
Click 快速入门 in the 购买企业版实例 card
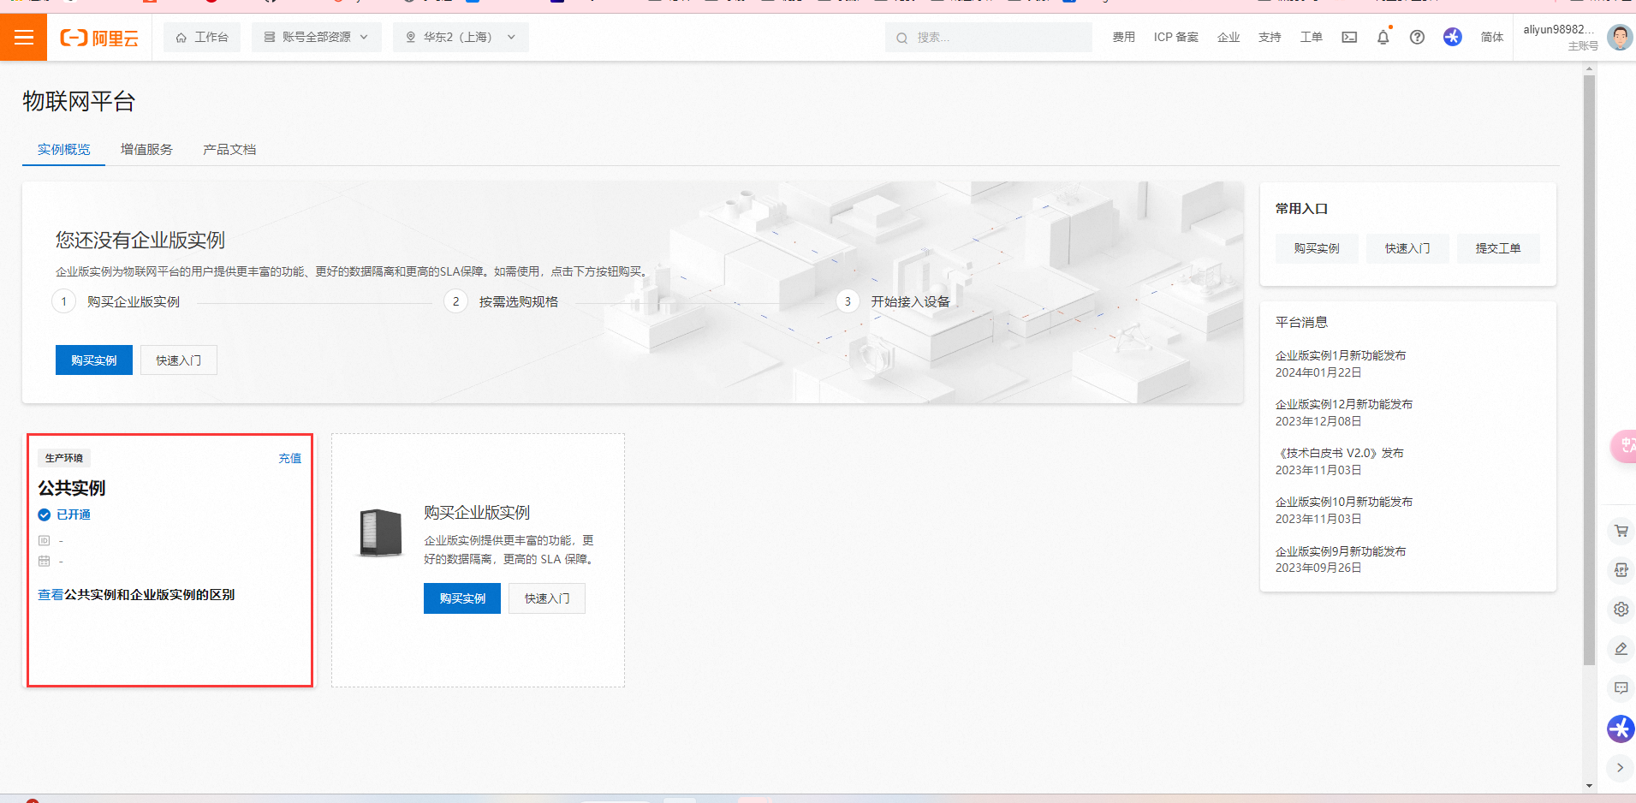pos(547,598)
